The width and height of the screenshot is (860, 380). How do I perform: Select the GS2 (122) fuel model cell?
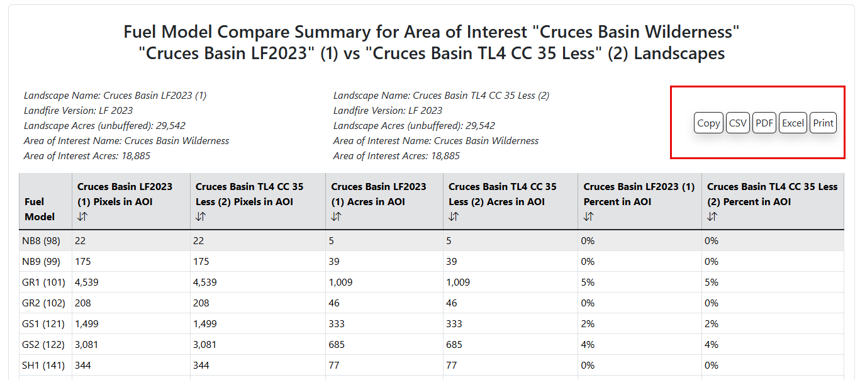point(45,344)
